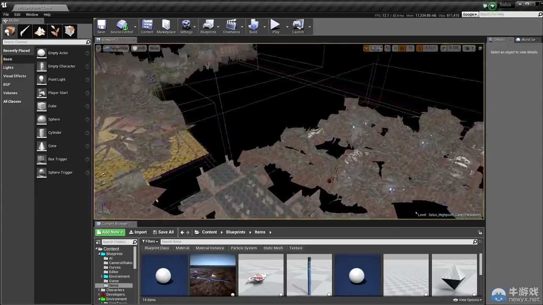Switch to Foliage mode icon
Viewport: 543px width, 305px height.
(55, 31)
